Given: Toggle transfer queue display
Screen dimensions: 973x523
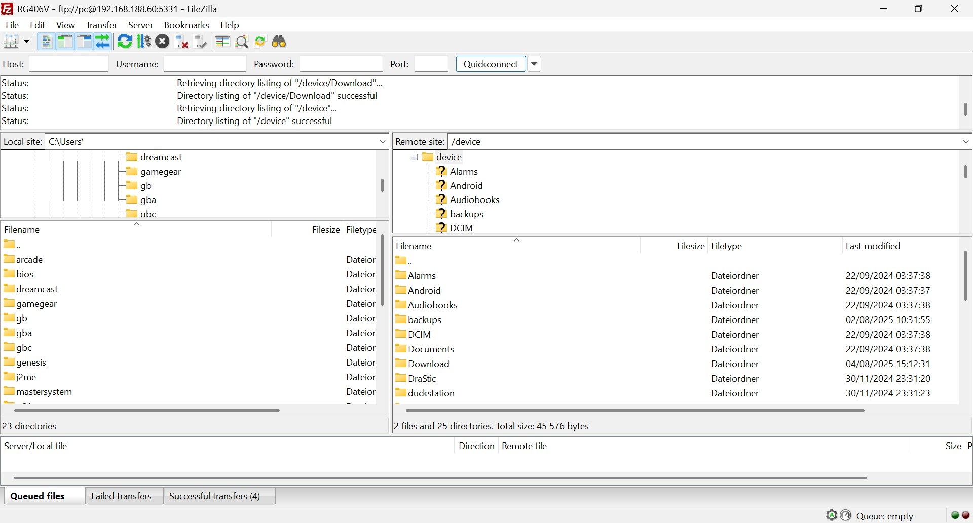Looking at the screenshot, I should pyautogui.click(x=103, y=42).
